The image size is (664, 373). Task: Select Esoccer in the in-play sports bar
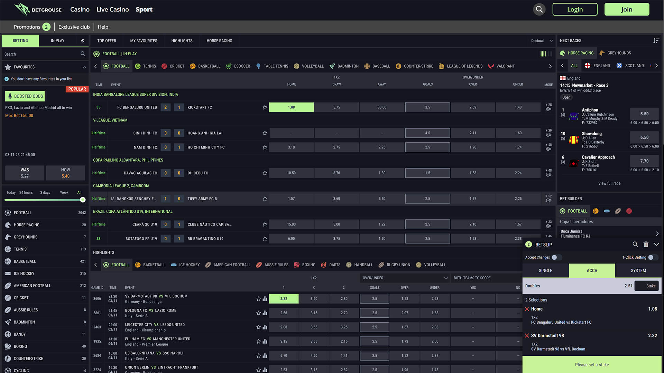[238, 66]
